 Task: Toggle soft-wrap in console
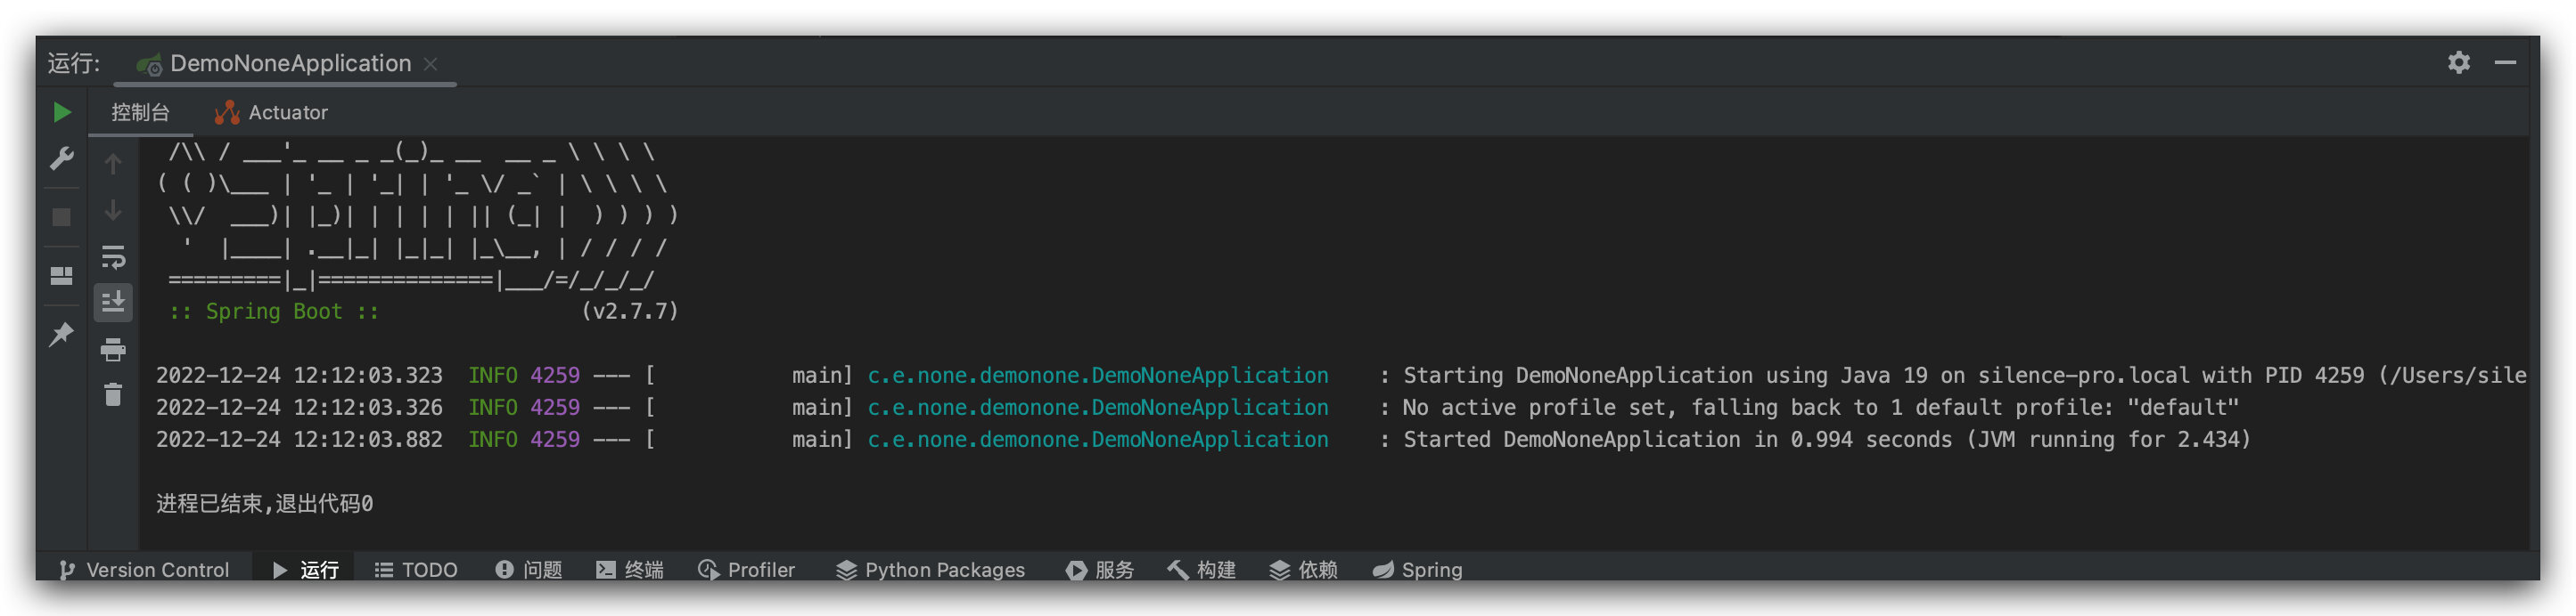(113, 257)
